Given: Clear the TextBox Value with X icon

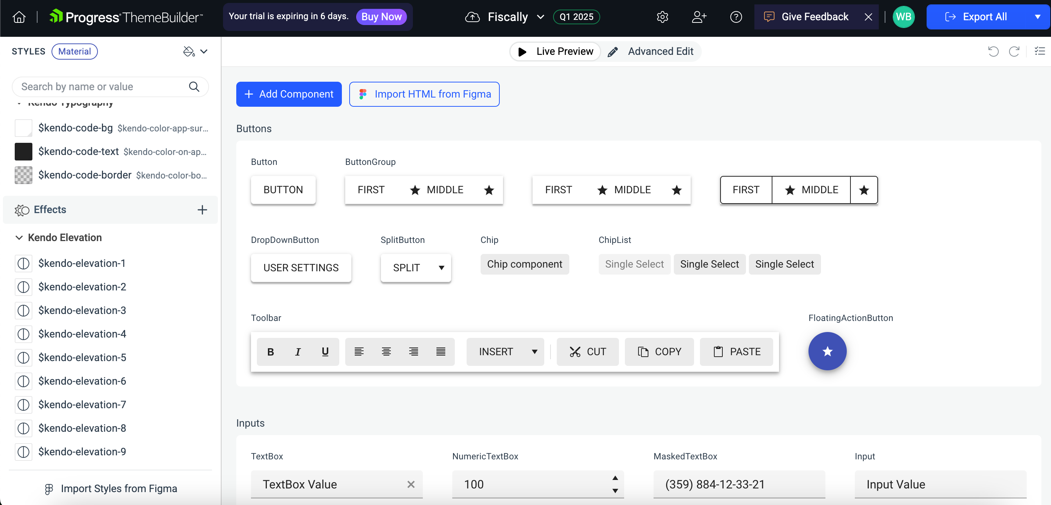Looking at the screenshot, I should [411, 484].
